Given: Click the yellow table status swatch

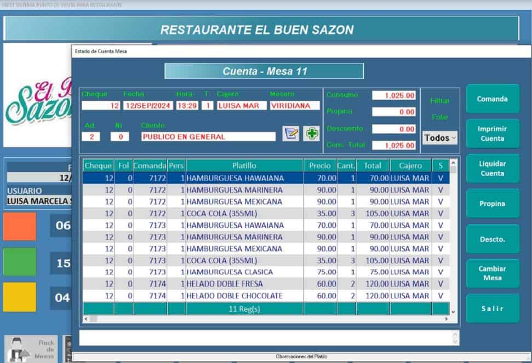Looking at the screenshot, I should pos(20,297).
